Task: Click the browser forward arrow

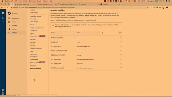Action: pos(5,8)
